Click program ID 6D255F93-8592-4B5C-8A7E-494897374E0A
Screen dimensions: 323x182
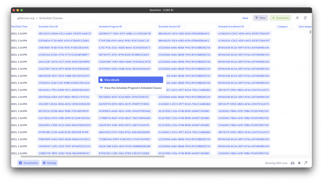click(x=124, y=104)
